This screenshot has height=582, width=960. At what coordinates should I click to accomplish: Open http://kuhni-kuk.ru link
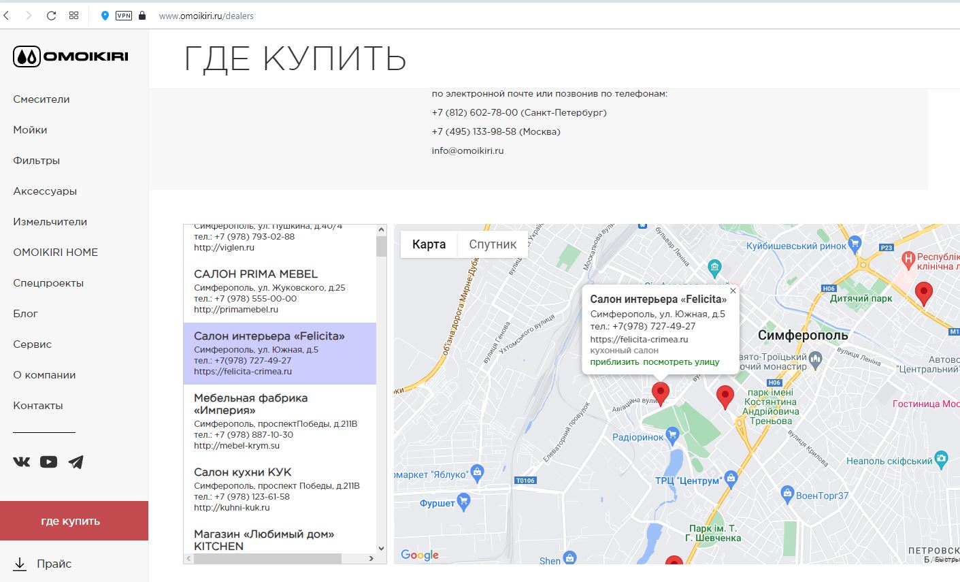(232, 508)
